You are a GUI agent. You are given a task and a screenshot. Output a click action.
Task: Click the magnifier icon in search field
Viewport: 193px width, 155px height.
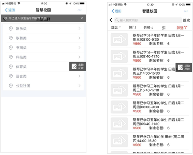(117, 20)
